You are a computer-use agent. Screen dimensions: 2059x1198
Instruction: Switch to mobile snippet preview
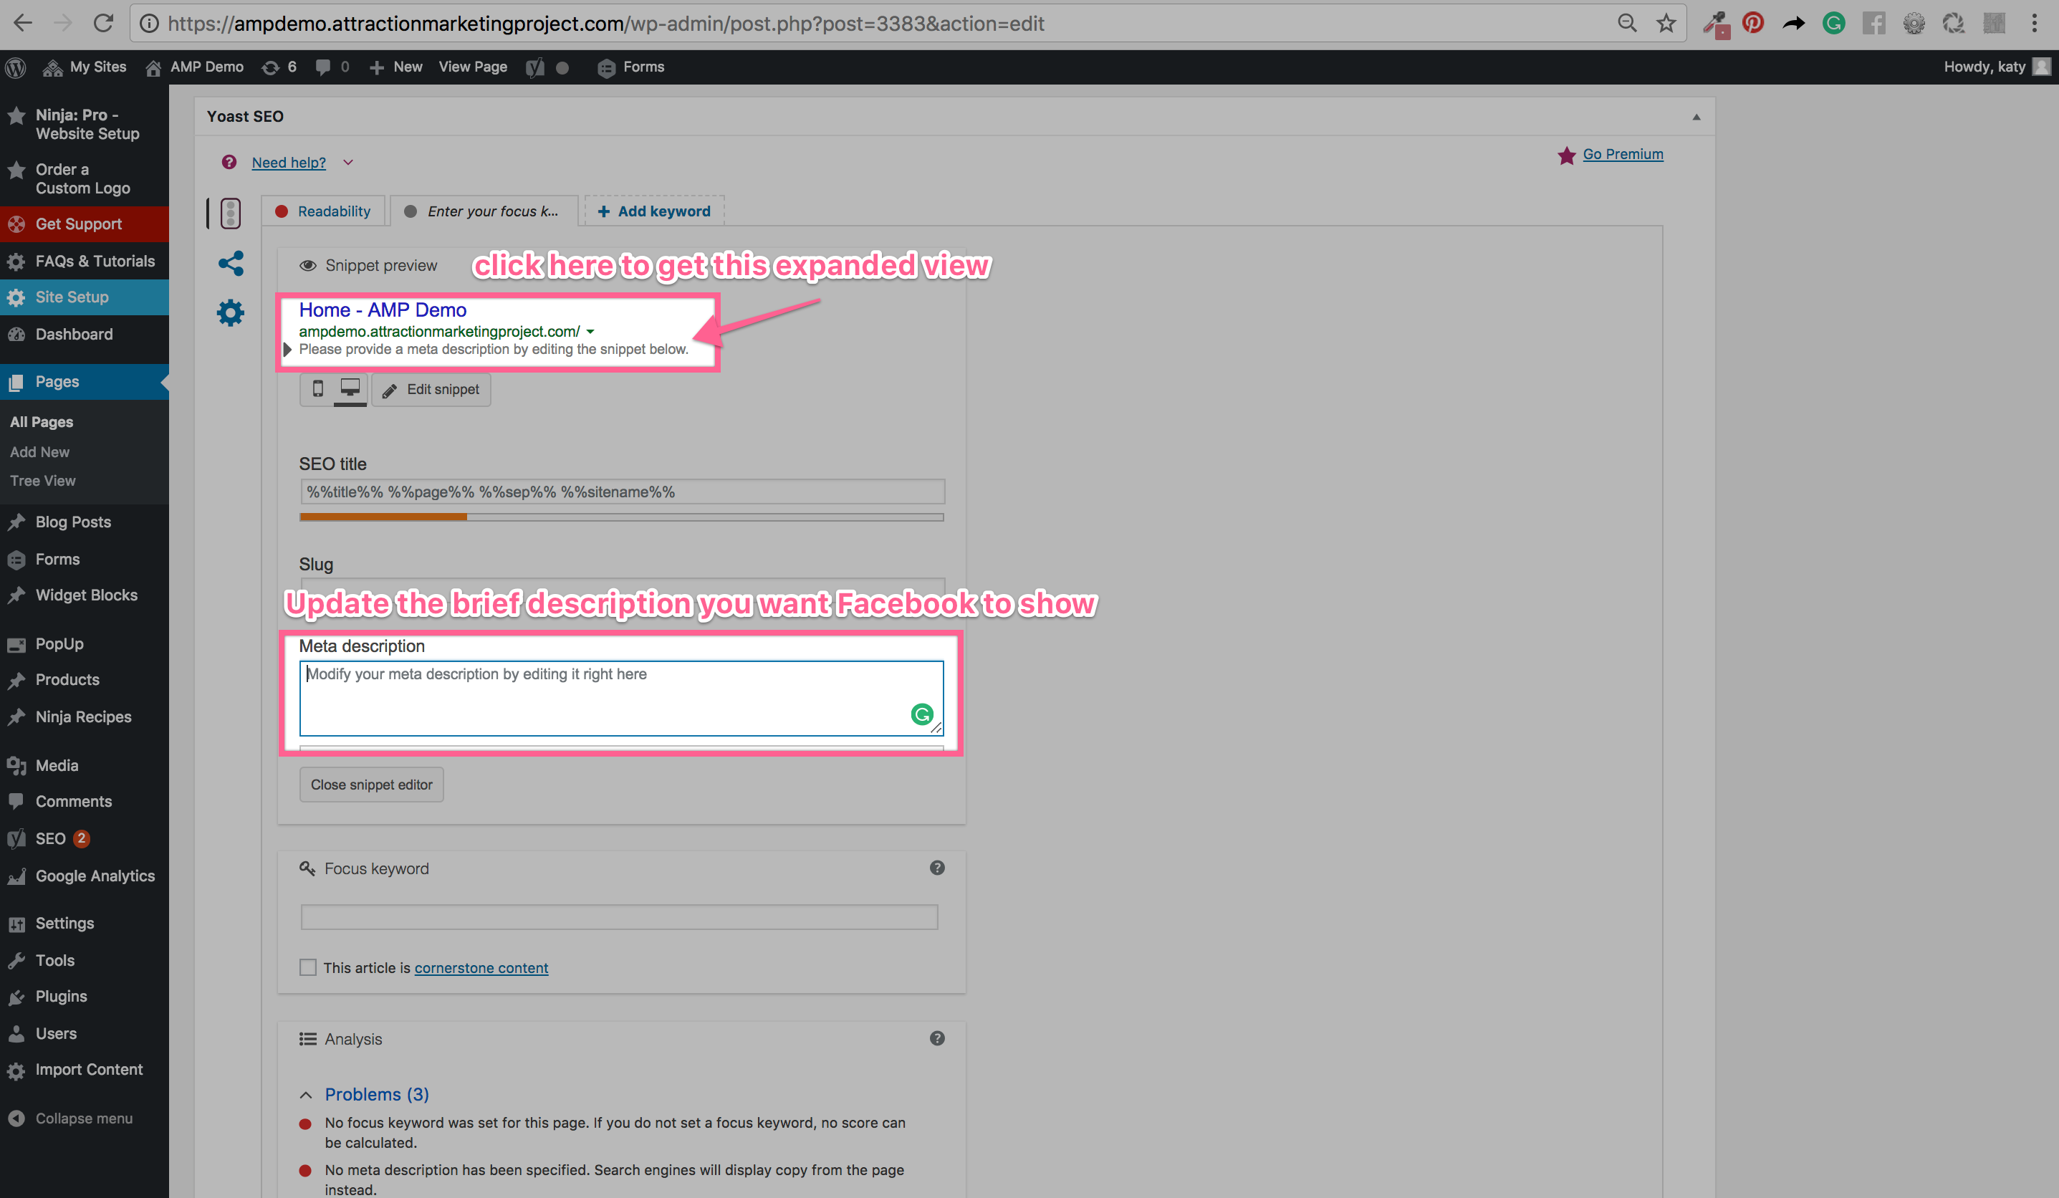coord(318,389)
